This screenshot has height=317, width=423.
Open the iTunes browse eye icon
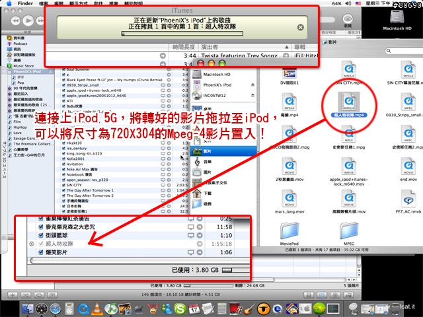click(x=348, y=19)
